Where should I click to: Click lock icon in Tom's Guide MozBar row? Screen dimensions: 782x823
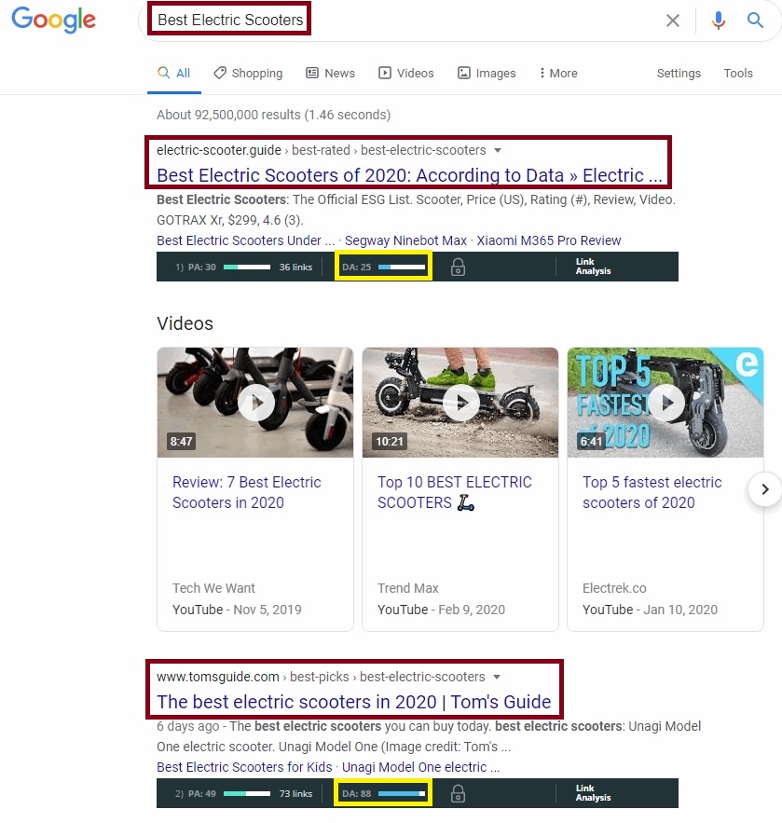(458, 793)
